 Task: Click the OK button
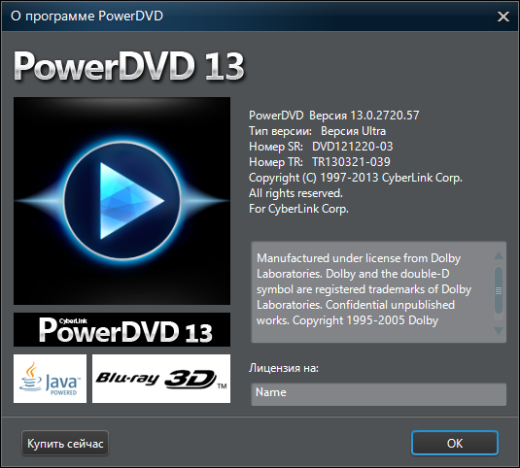tap(455, 443)
